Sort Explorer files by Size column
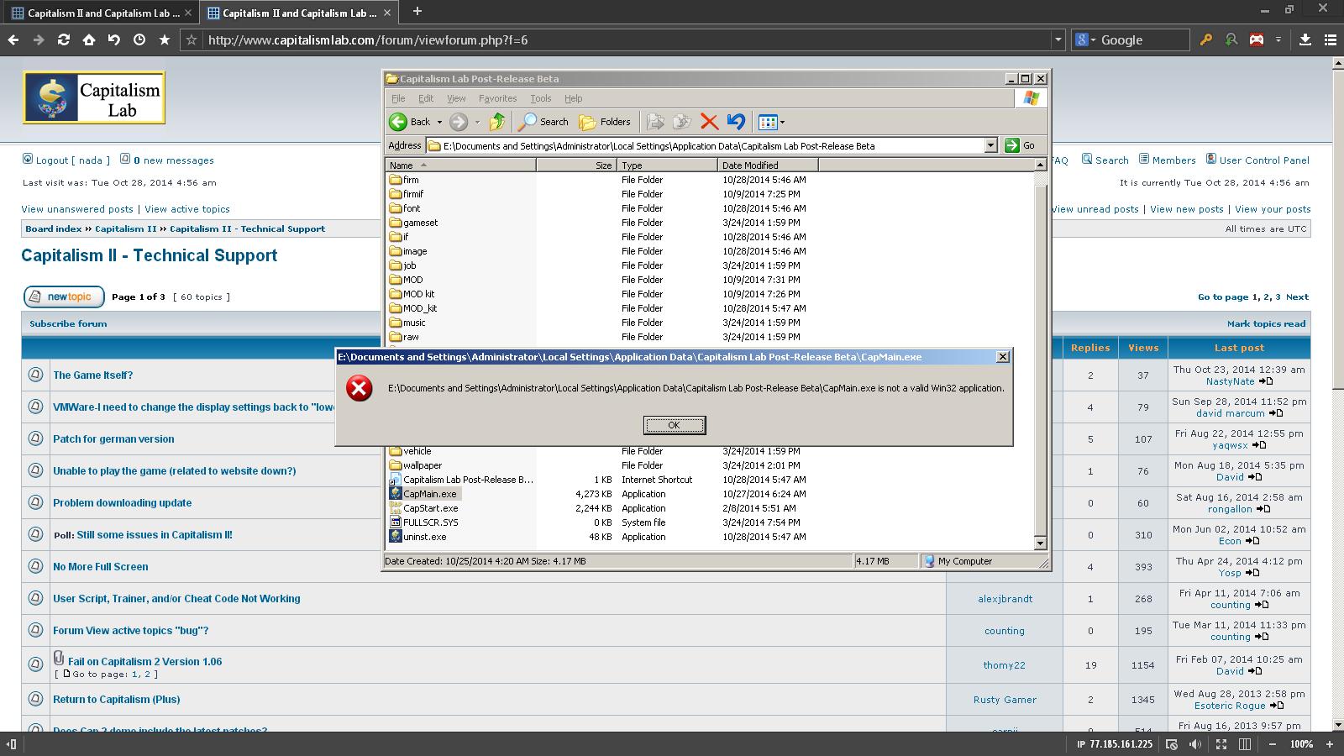Viewport: 1344px width, 756px height. click(x=576, y=165)
